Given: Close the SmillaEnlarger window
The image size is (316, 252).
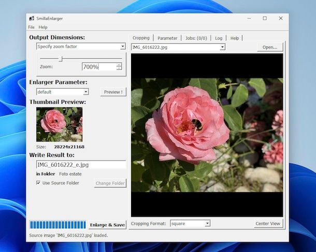Looking at the screenshot, I should pyautogui.click(x=281, y=18).
